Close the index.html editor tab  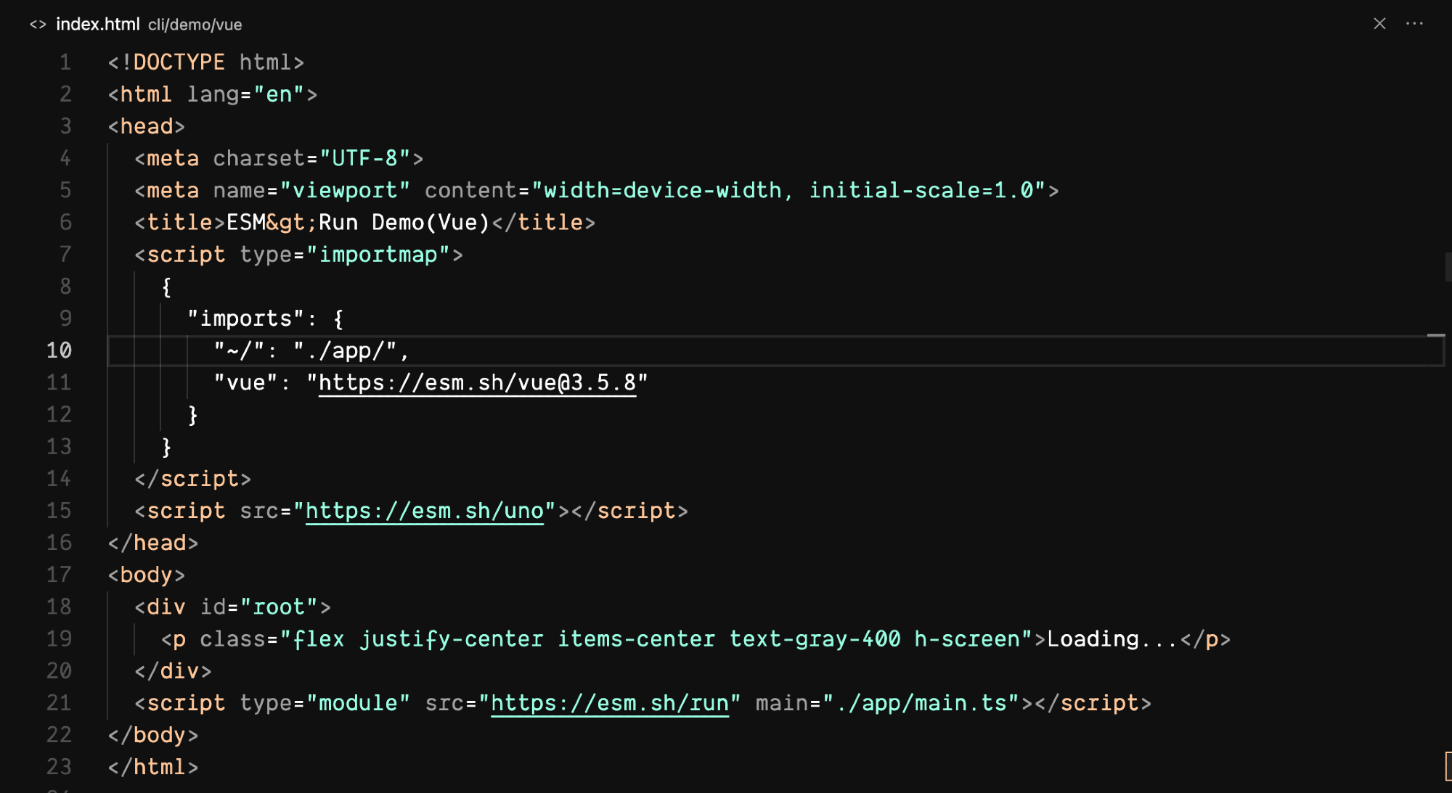pos(1379,24)
